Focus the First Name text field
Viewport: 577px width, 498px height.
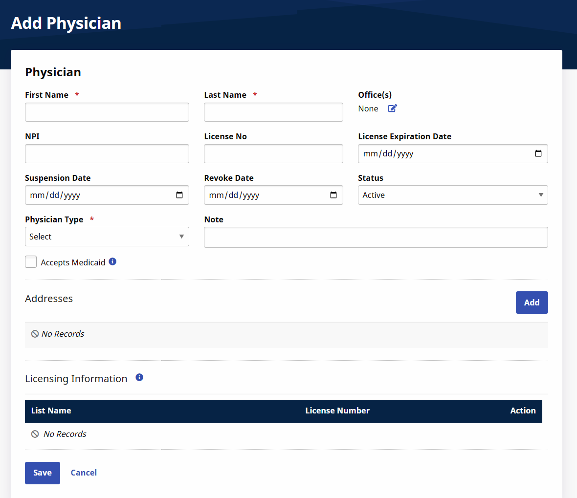click(107, 112)
